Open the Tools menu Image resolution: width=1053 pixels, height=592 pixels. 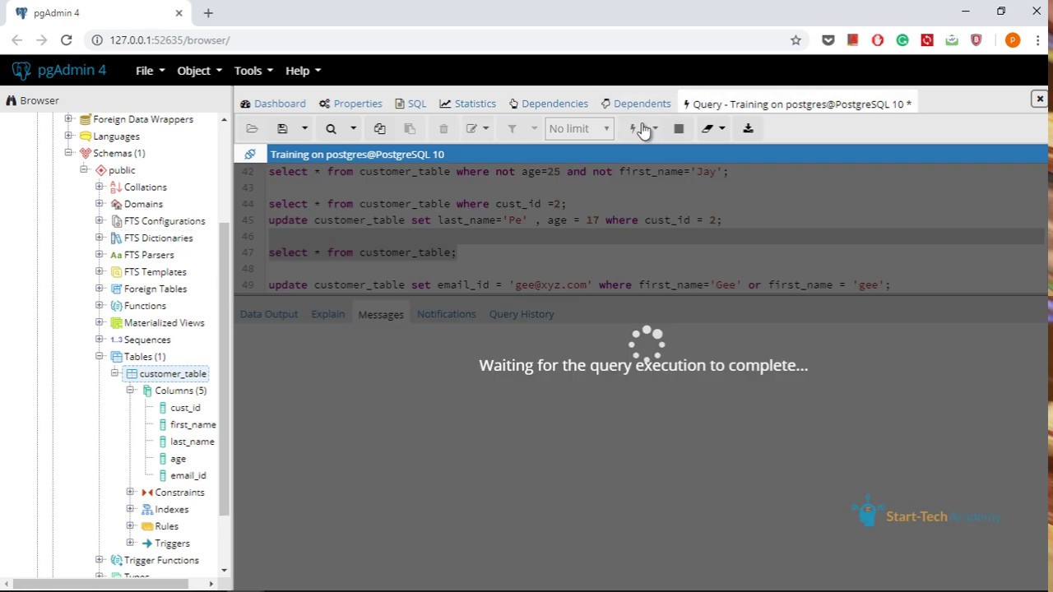coord(253,71)
